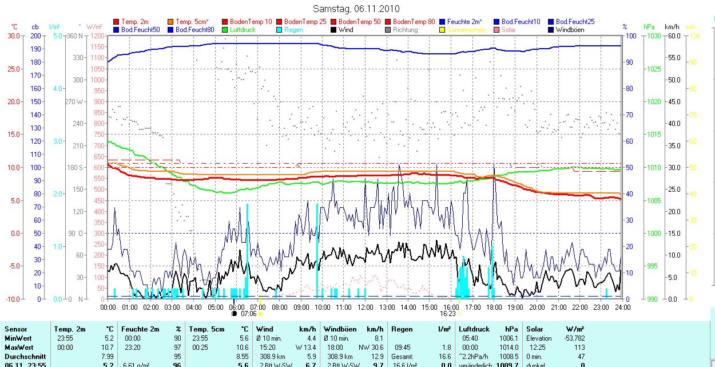Click the hPa pressure axis unit label

[x=649, y=27]
